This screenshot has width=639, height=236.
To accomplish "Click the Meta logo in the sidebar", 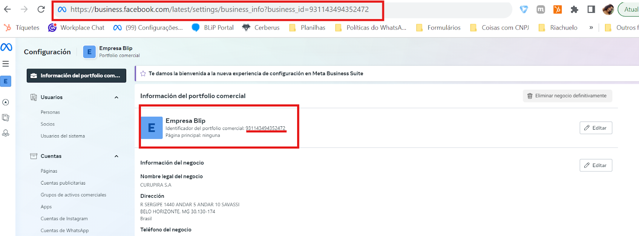I will (x=6, y=47).
